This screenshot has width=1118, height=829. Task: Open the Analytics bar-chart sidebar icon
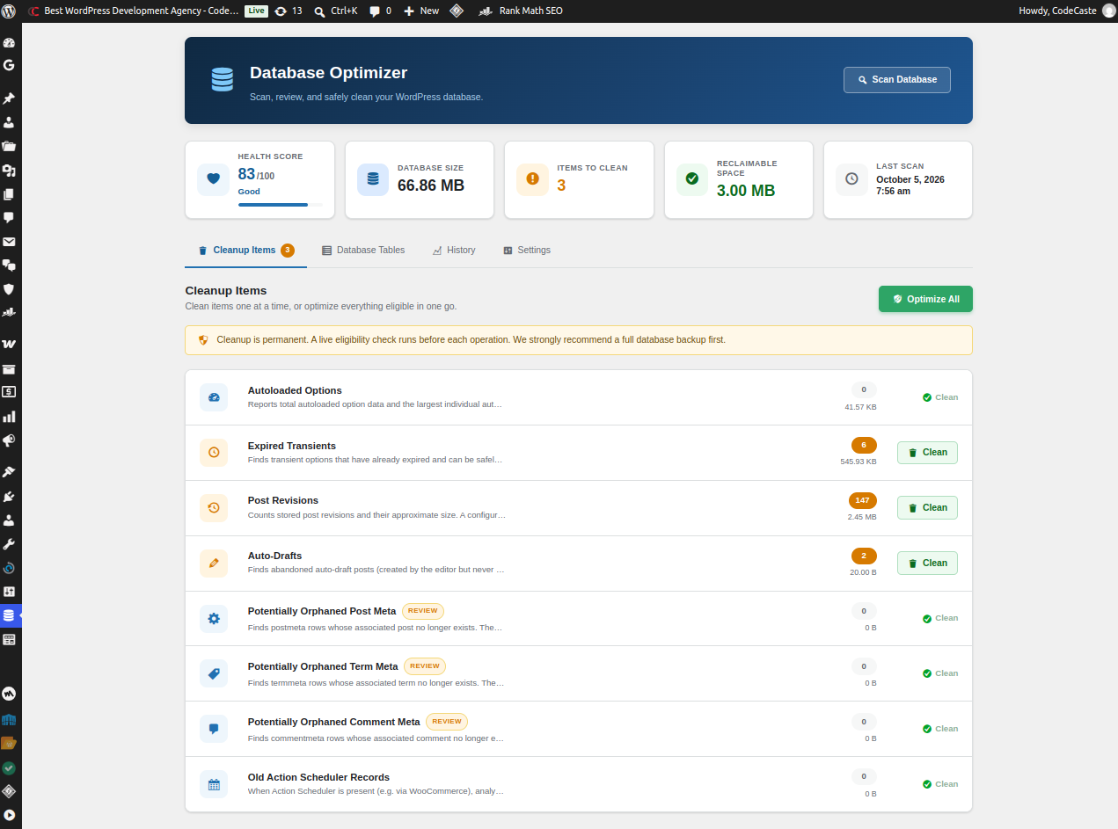tap(9, 417)
